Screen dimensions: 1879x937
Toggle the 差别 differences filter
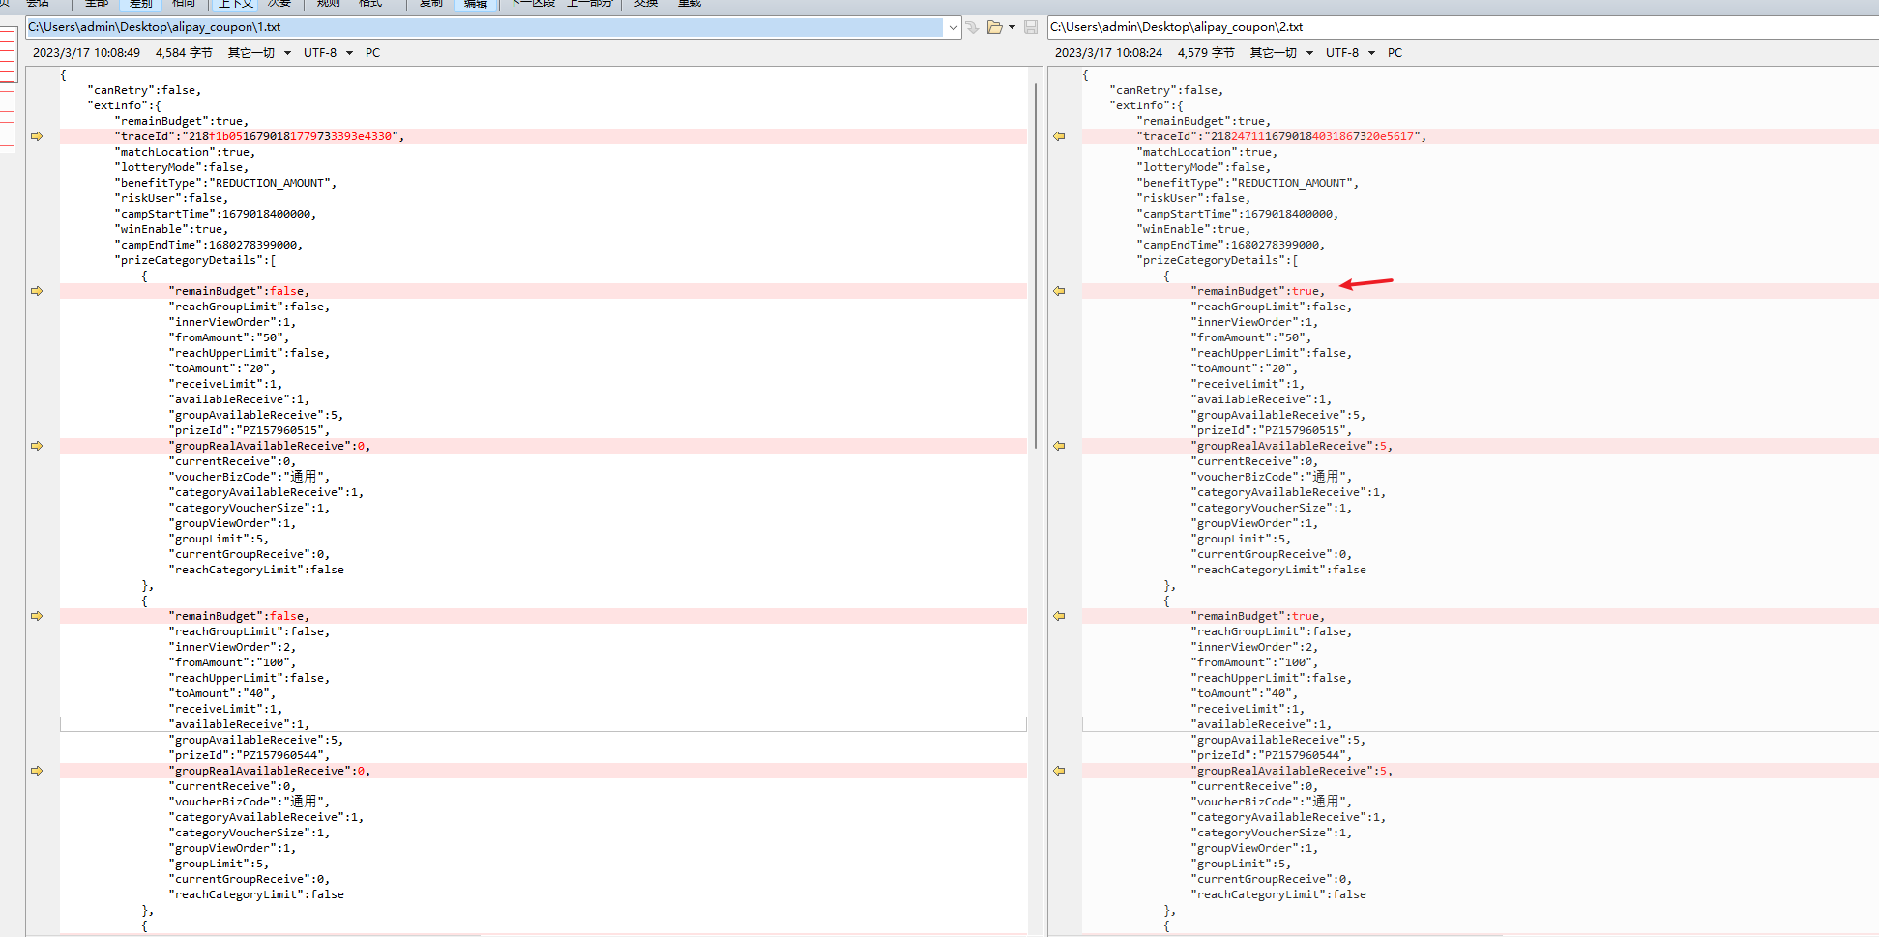click(x=141, y=4)
